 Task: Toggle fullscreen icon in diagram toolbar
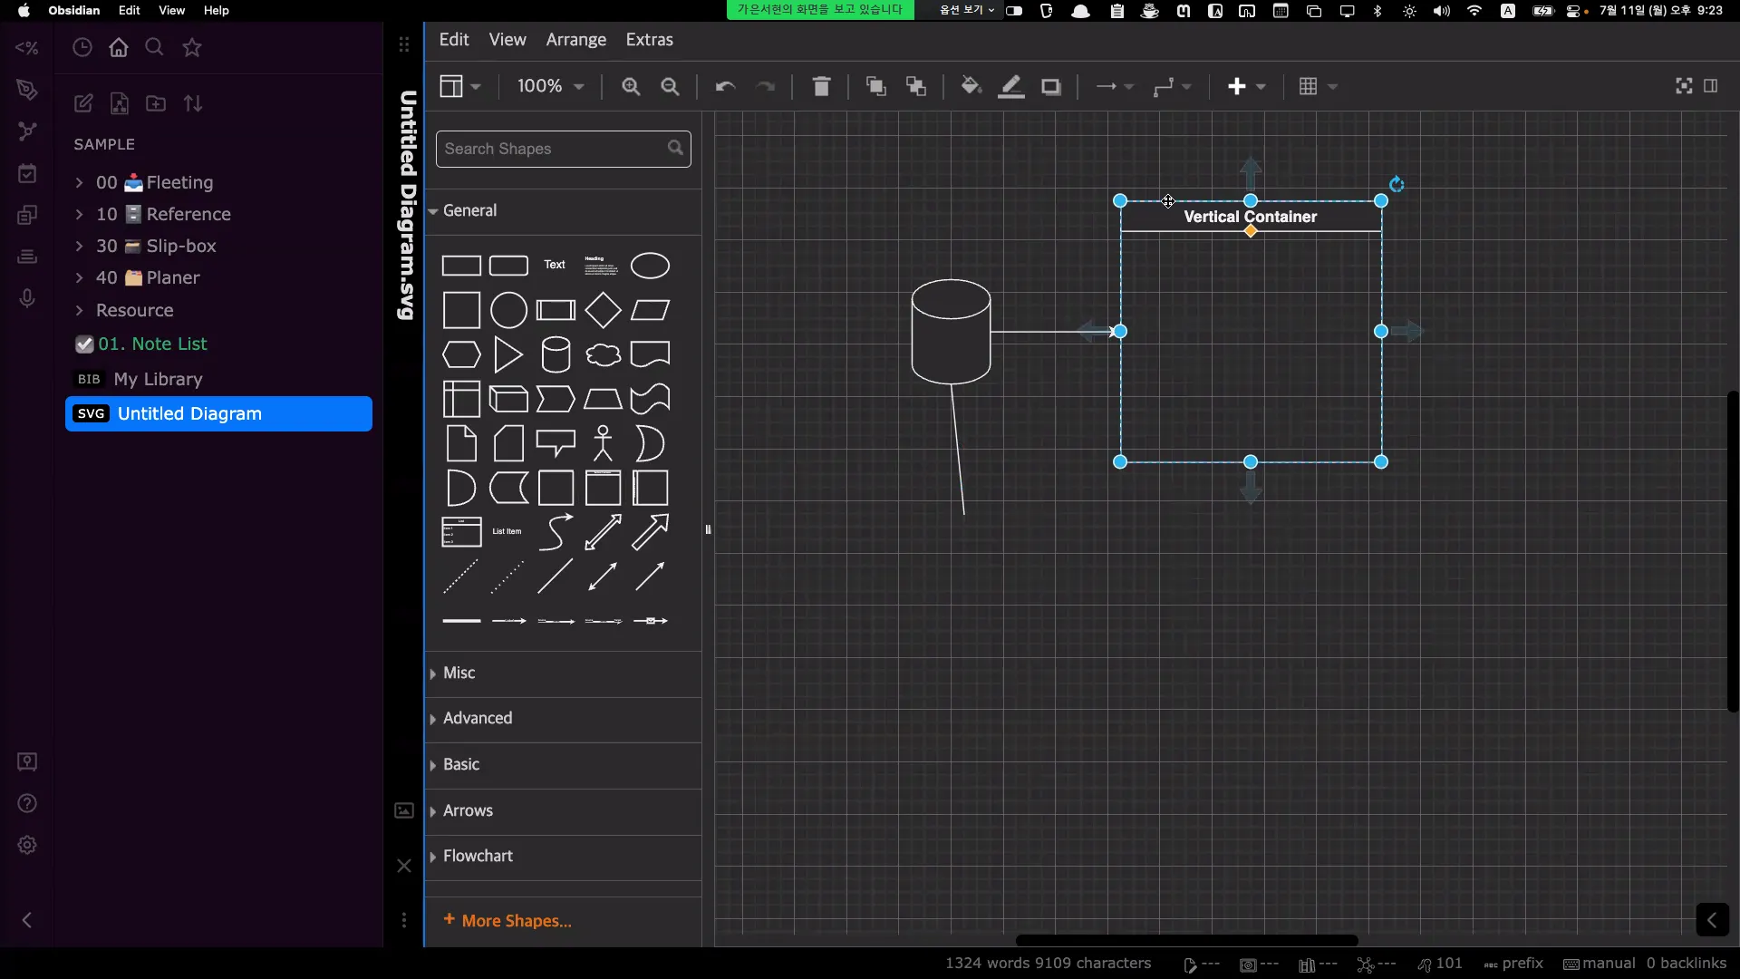(1684, 86)
